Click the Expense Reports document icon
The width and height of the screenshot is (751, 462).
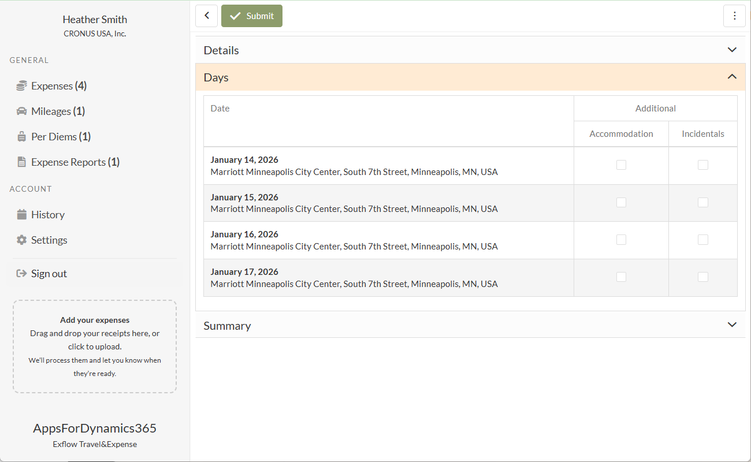(x=21, y=162)
